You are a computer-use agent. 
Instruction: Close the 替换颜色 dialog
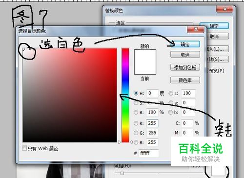(x=224, y=9)
